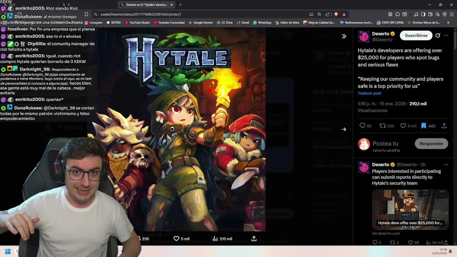The width and height of the screenshot is (457, 257).
Task: Open Instagram bookmark
Action: (94, 22)
